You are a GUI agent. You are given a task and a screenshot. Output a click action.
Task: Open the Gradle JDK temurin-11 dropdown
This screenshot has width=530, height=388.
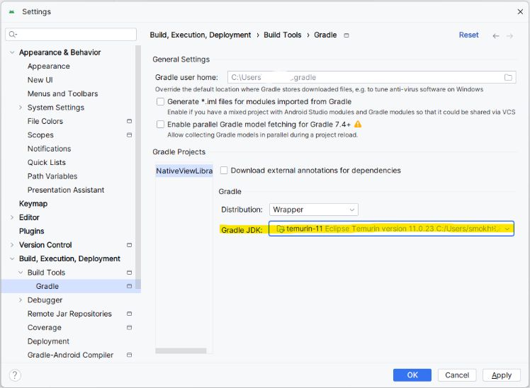point(391,229)
